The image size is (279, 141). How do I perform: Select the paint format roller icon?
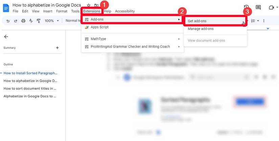[39, 21]
